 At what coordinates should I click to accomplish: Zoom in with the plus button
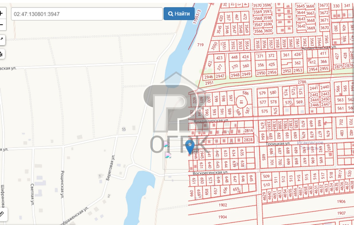coord(2,13)
